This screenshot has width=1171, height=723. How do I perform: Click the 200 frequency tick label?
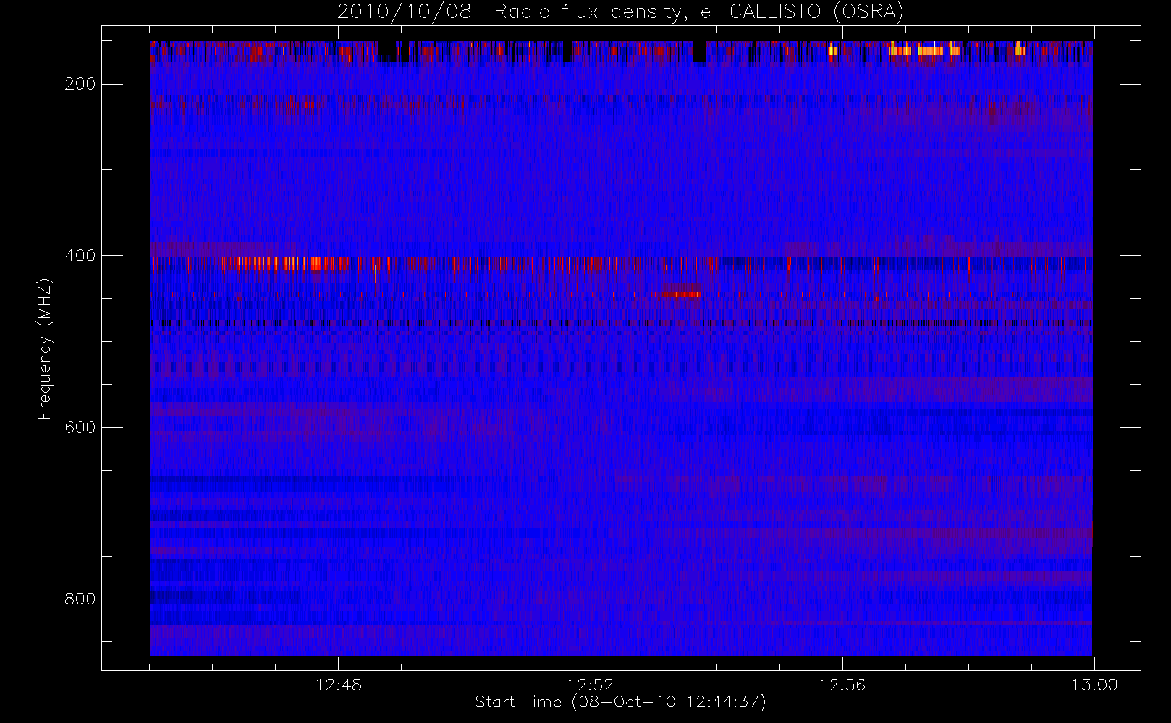click(80, 84)
